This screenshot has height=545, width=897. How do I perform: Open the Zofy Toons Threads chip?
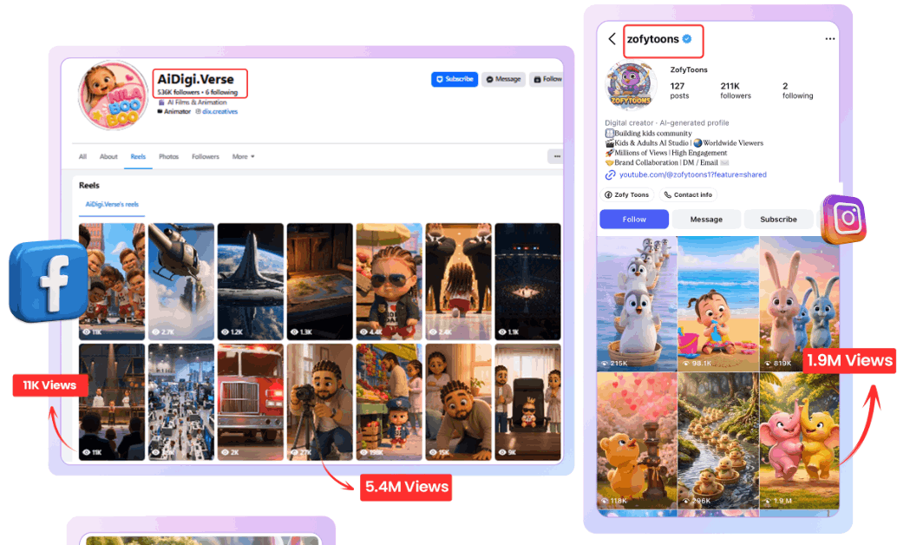coord(627,194)
